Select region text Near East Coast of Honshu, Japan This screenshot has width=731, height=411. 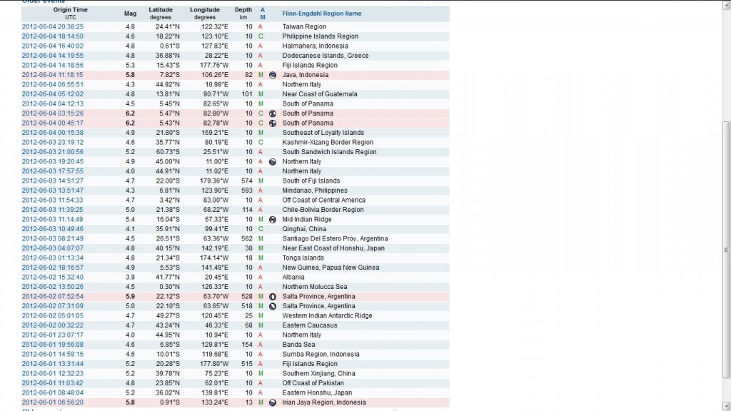pyautogui.click(x=333, y=248)
